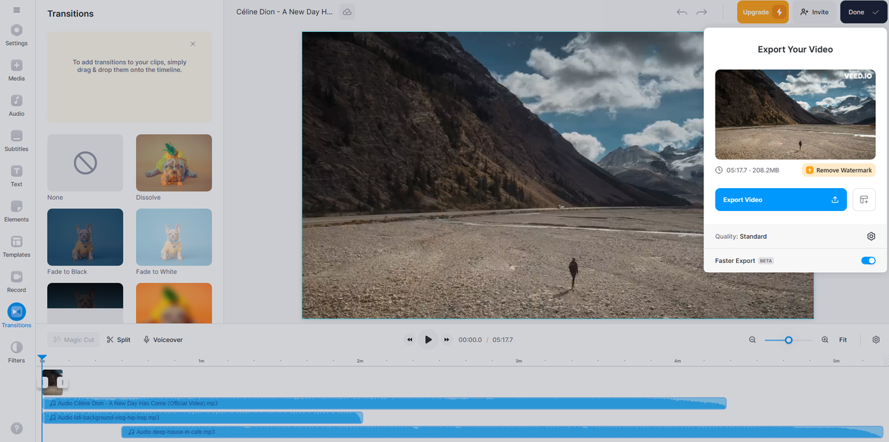Click the 00:00.0 current time display
This screenshot has width=889, height=442.
click(x=470, y=340)
